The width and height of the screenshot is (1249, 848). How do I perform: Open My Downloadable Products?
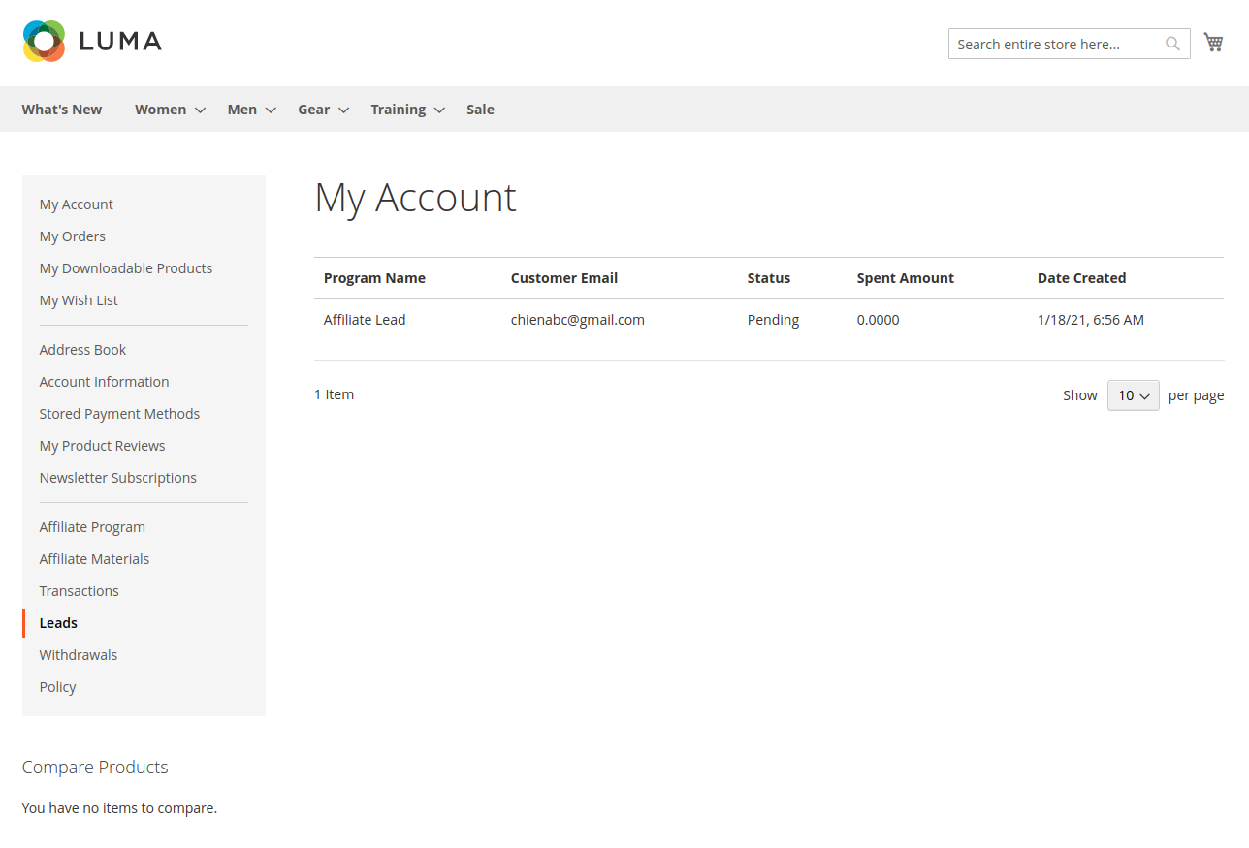point(126,268)
